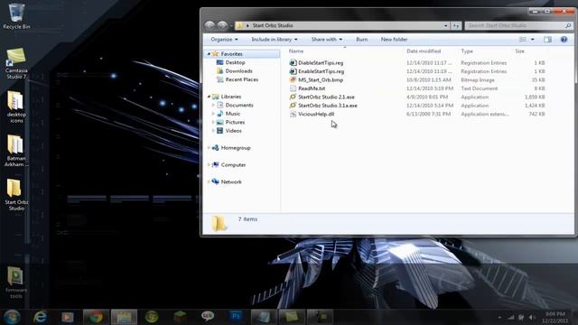Select Favorites in the navigation pane
Screen dimensions: 578x325
pos(231,54)
